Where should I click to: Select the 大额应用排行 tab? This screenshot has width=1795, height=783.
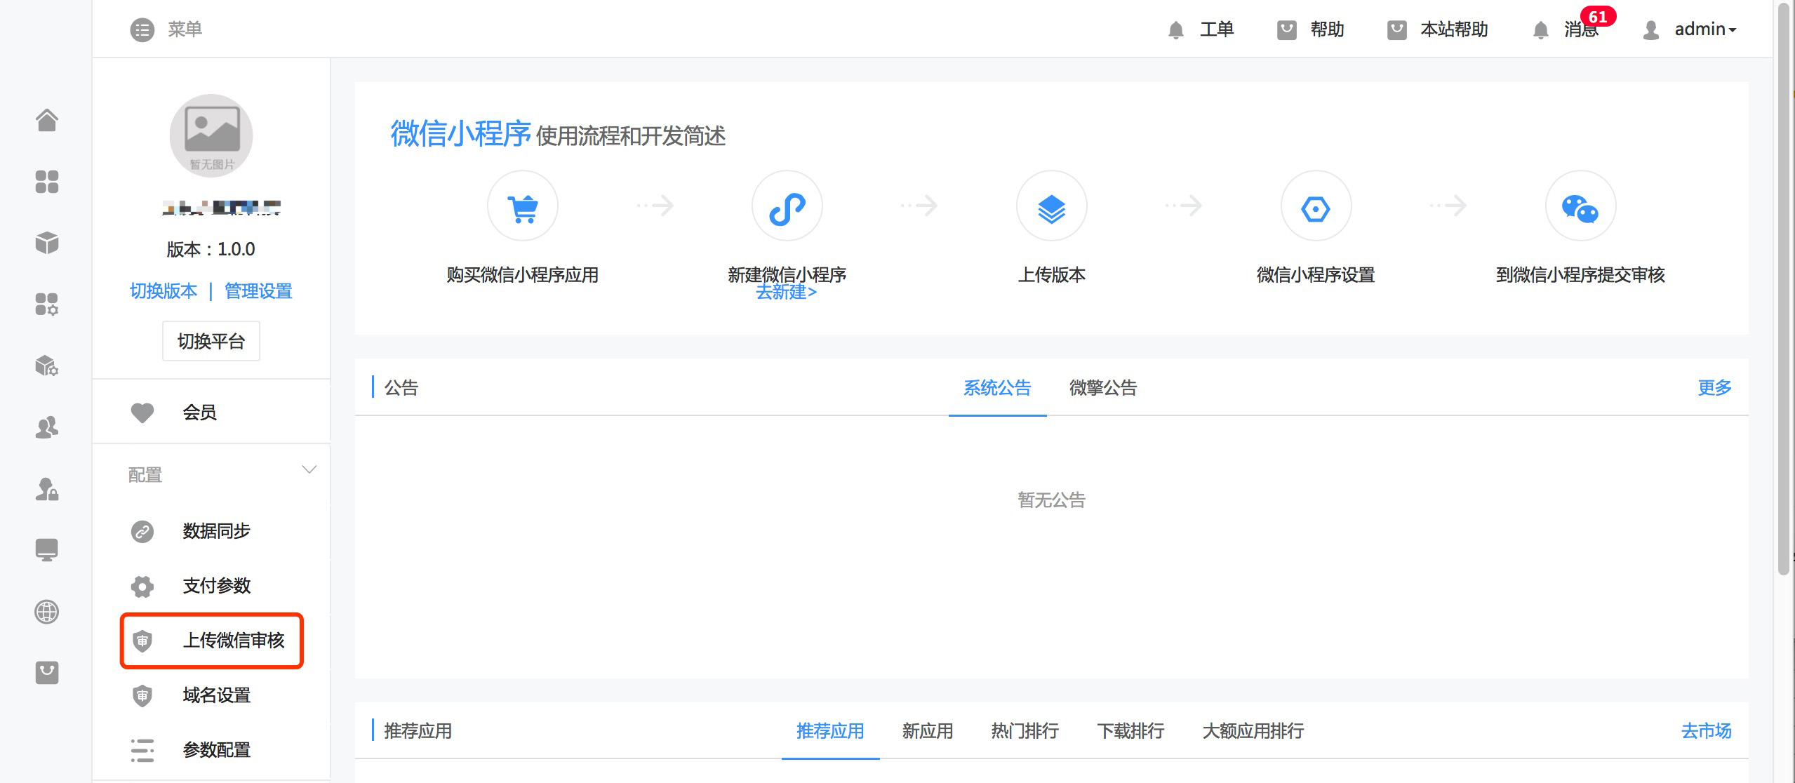1253,731
